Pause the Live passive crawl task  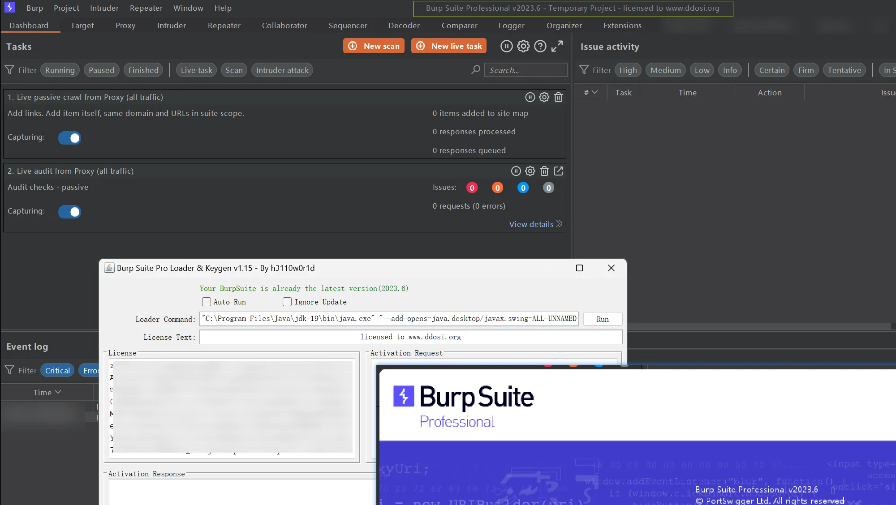530,97
